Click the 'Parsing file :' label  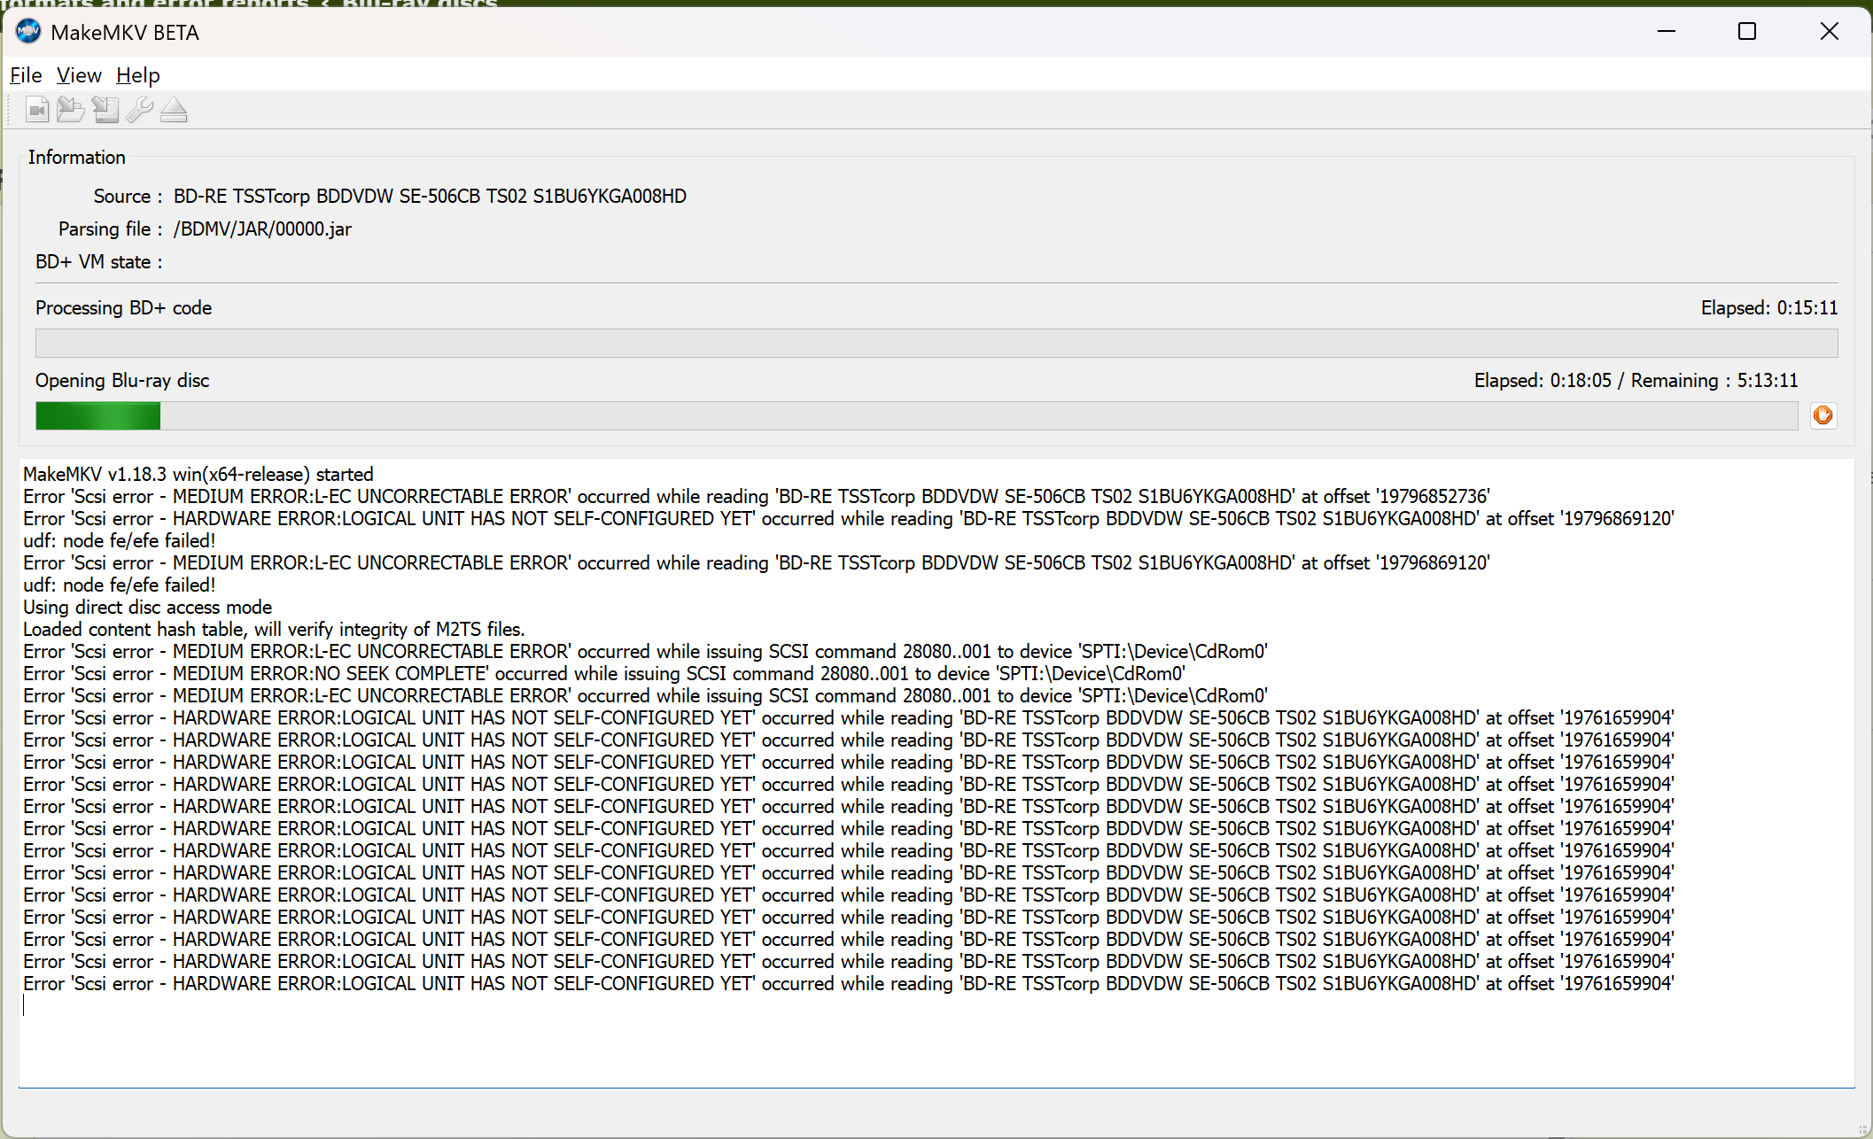(111, 229)
